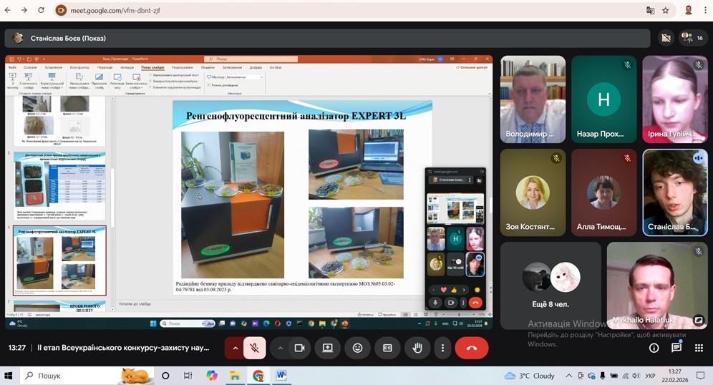Toggle the camera on or off
The width and height of the screenshot is (713, 385).
pyautogui.click(x=300, y=348)
